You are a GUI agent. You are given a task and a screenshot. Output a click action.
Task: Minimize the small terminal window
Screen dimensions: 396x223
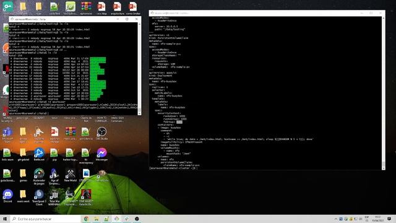point(118,19)
